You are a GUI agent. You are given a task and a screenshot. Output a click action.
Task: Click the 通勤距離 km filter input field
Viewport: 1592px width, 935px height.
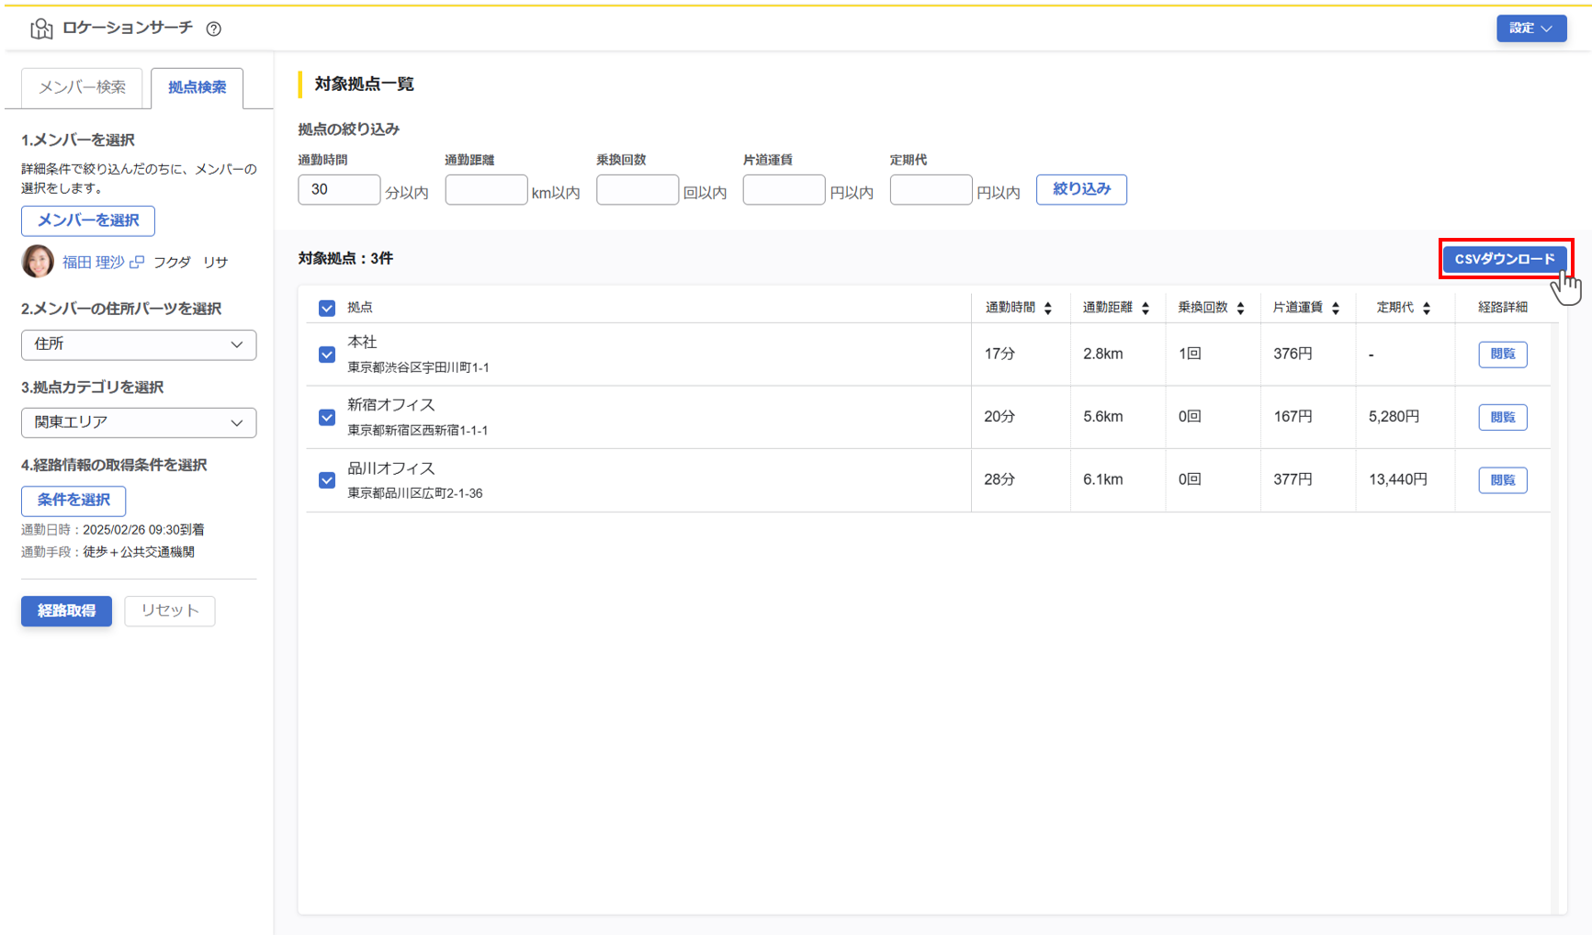[486, 190]
